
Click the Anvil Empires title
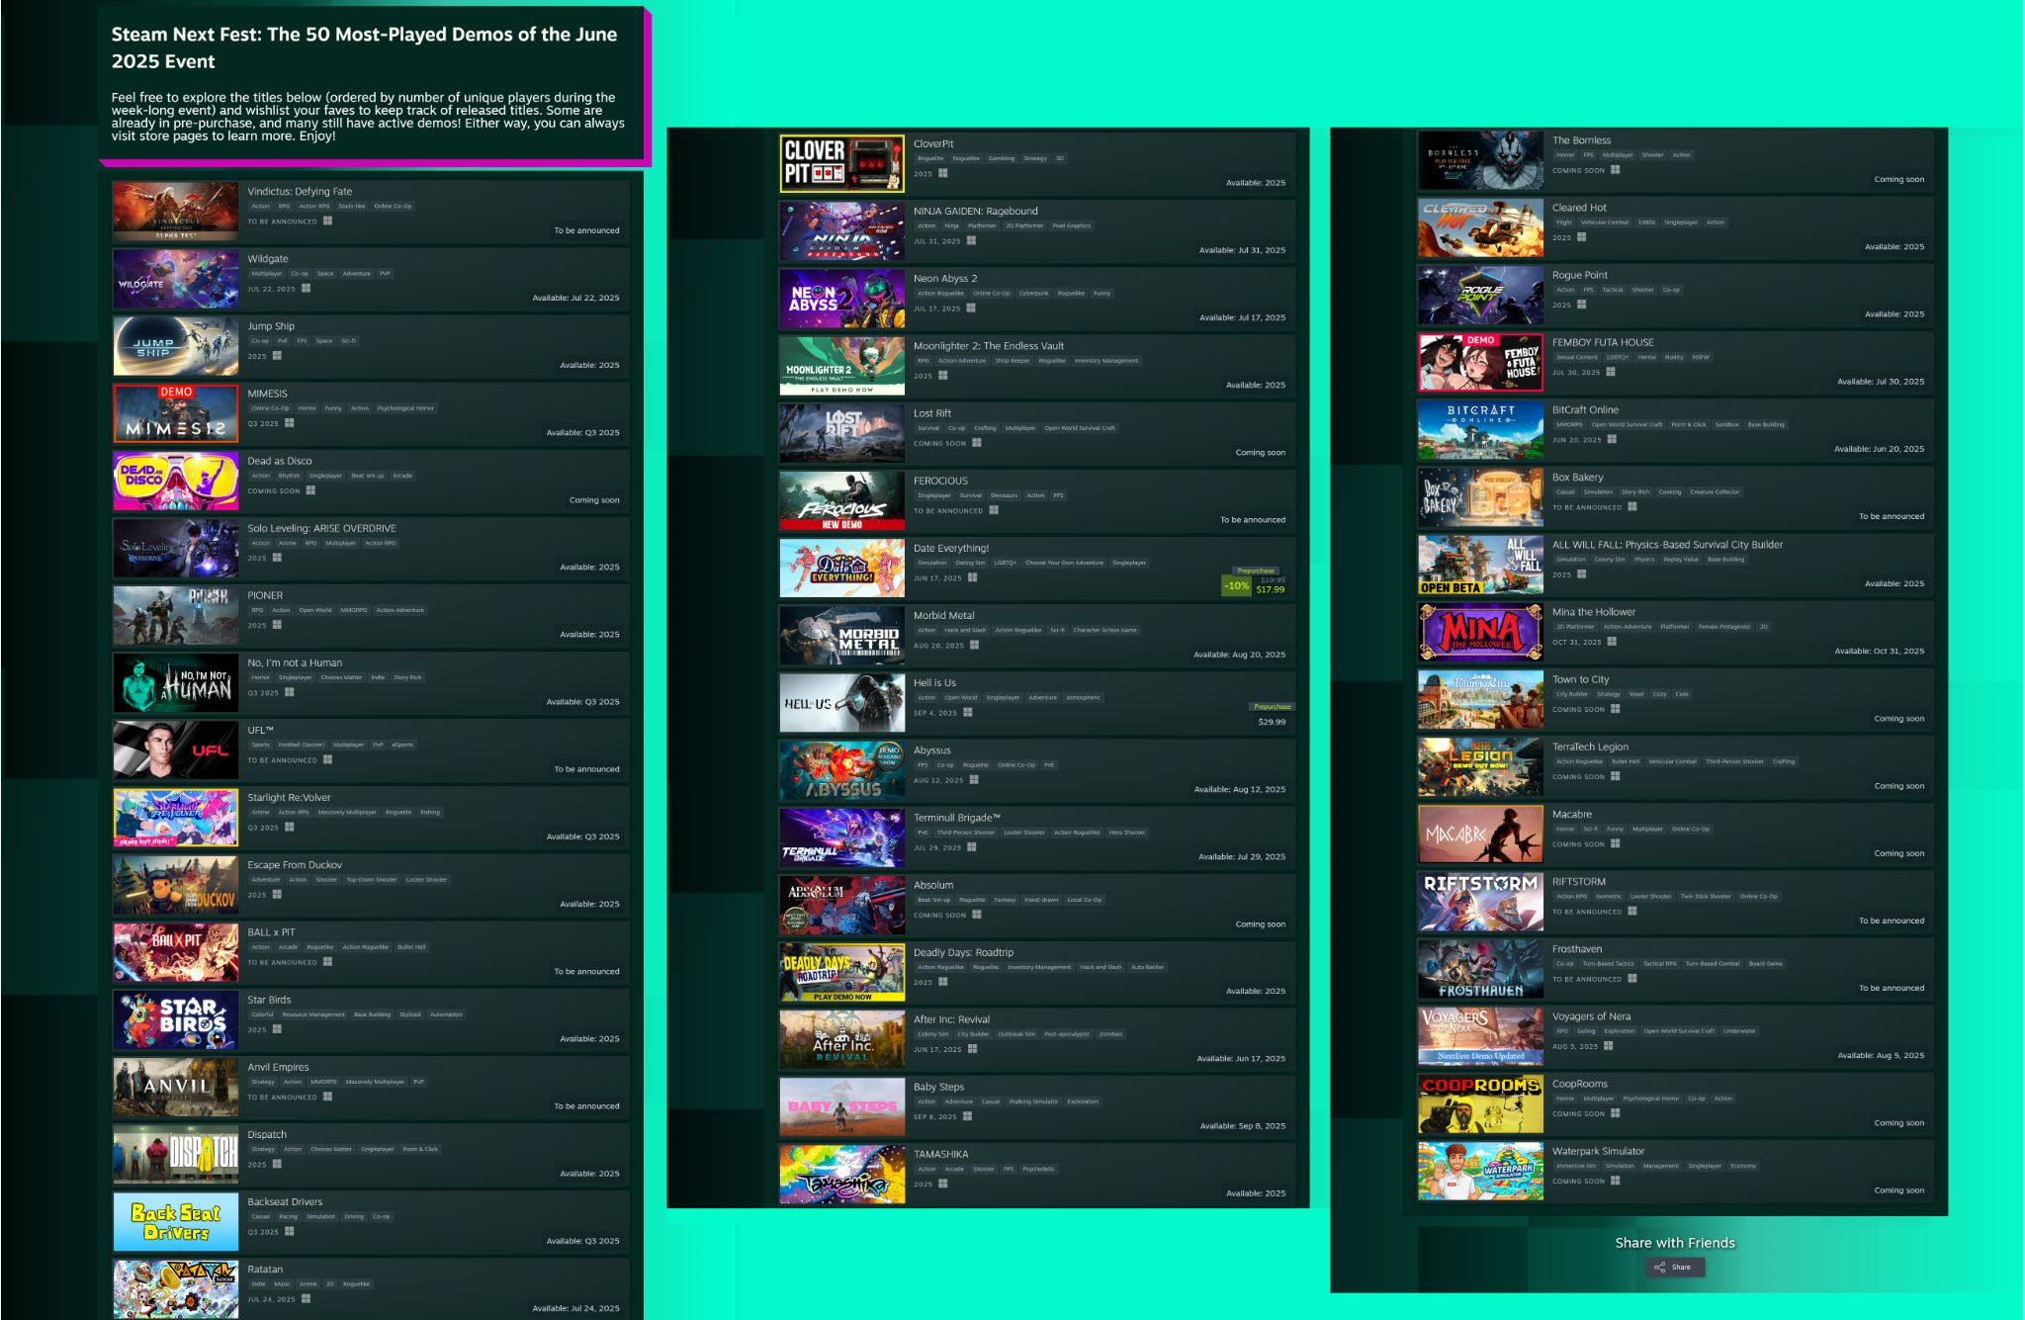click(x=278, y=1068)
